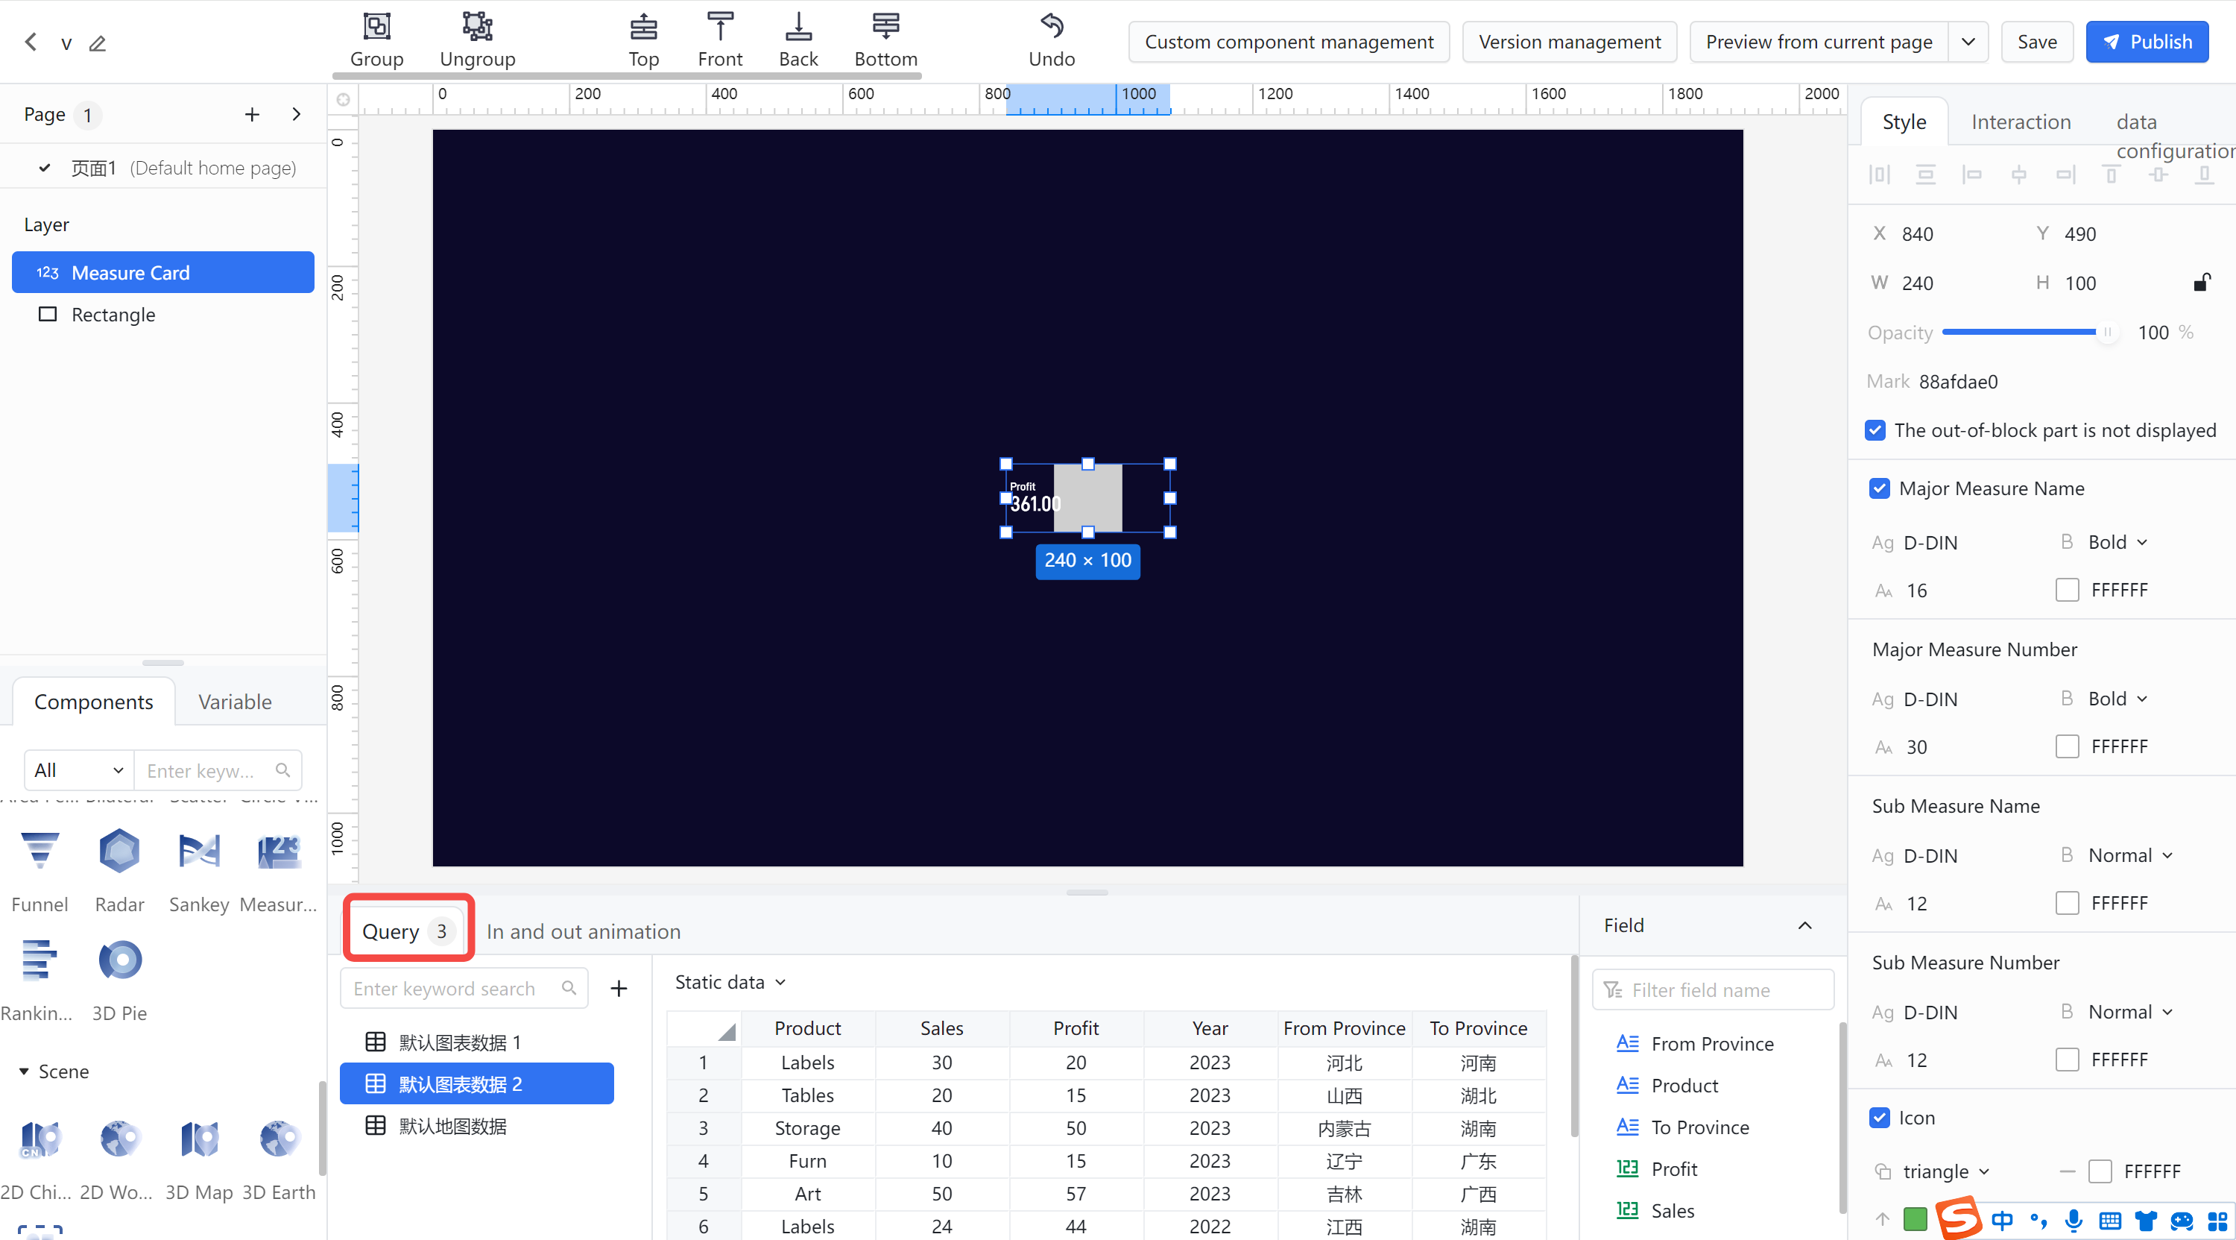
Task: Go back with the left arrow
Action: click(x=31, y=42)
